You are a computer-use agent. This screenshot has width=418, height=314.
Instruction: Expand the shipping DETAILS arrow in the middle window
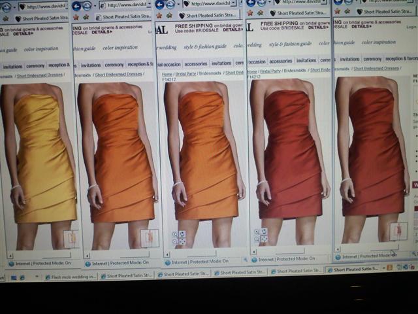[242, 29]
